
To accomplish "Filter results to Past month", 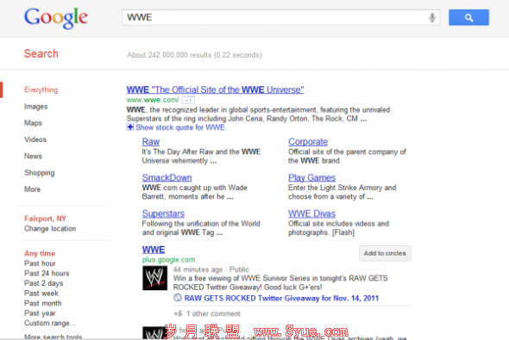I will [x=42, y=303].
